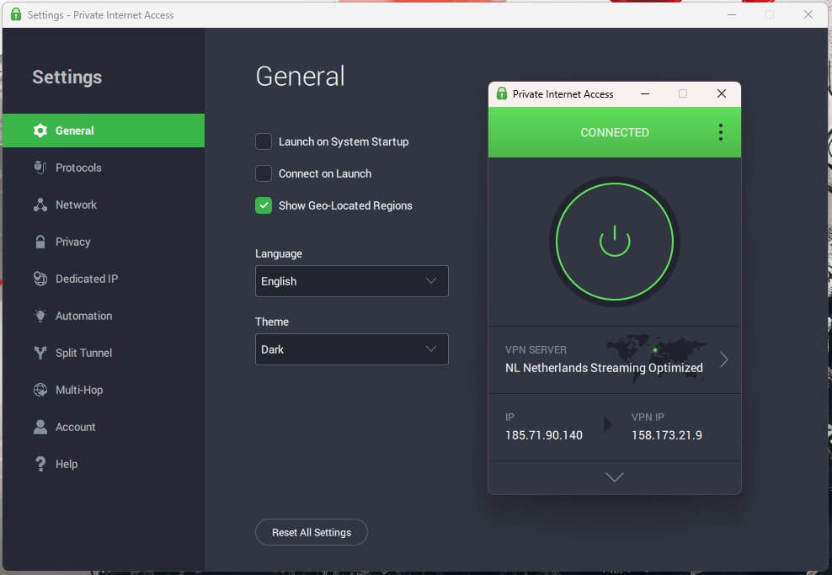The image size is (832, 575).
Task: Click the green lock icon in Settings title bar
Action: coord(16,14)
